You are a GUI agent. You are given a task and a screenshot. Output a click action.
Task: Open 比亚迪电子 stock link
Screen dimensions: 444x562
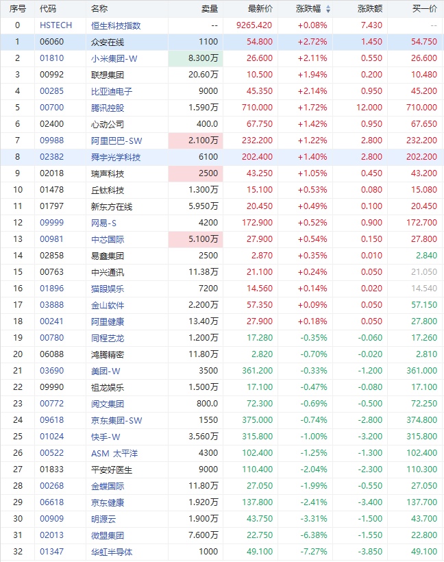[112, 91]
